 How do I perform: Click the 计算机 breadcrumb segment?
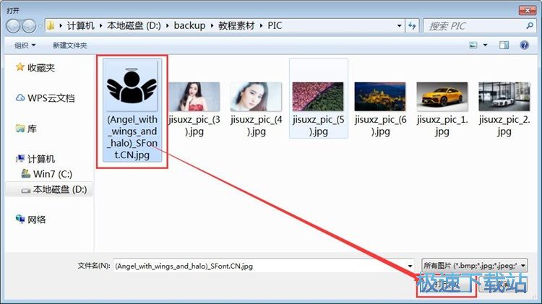point(80,25)
